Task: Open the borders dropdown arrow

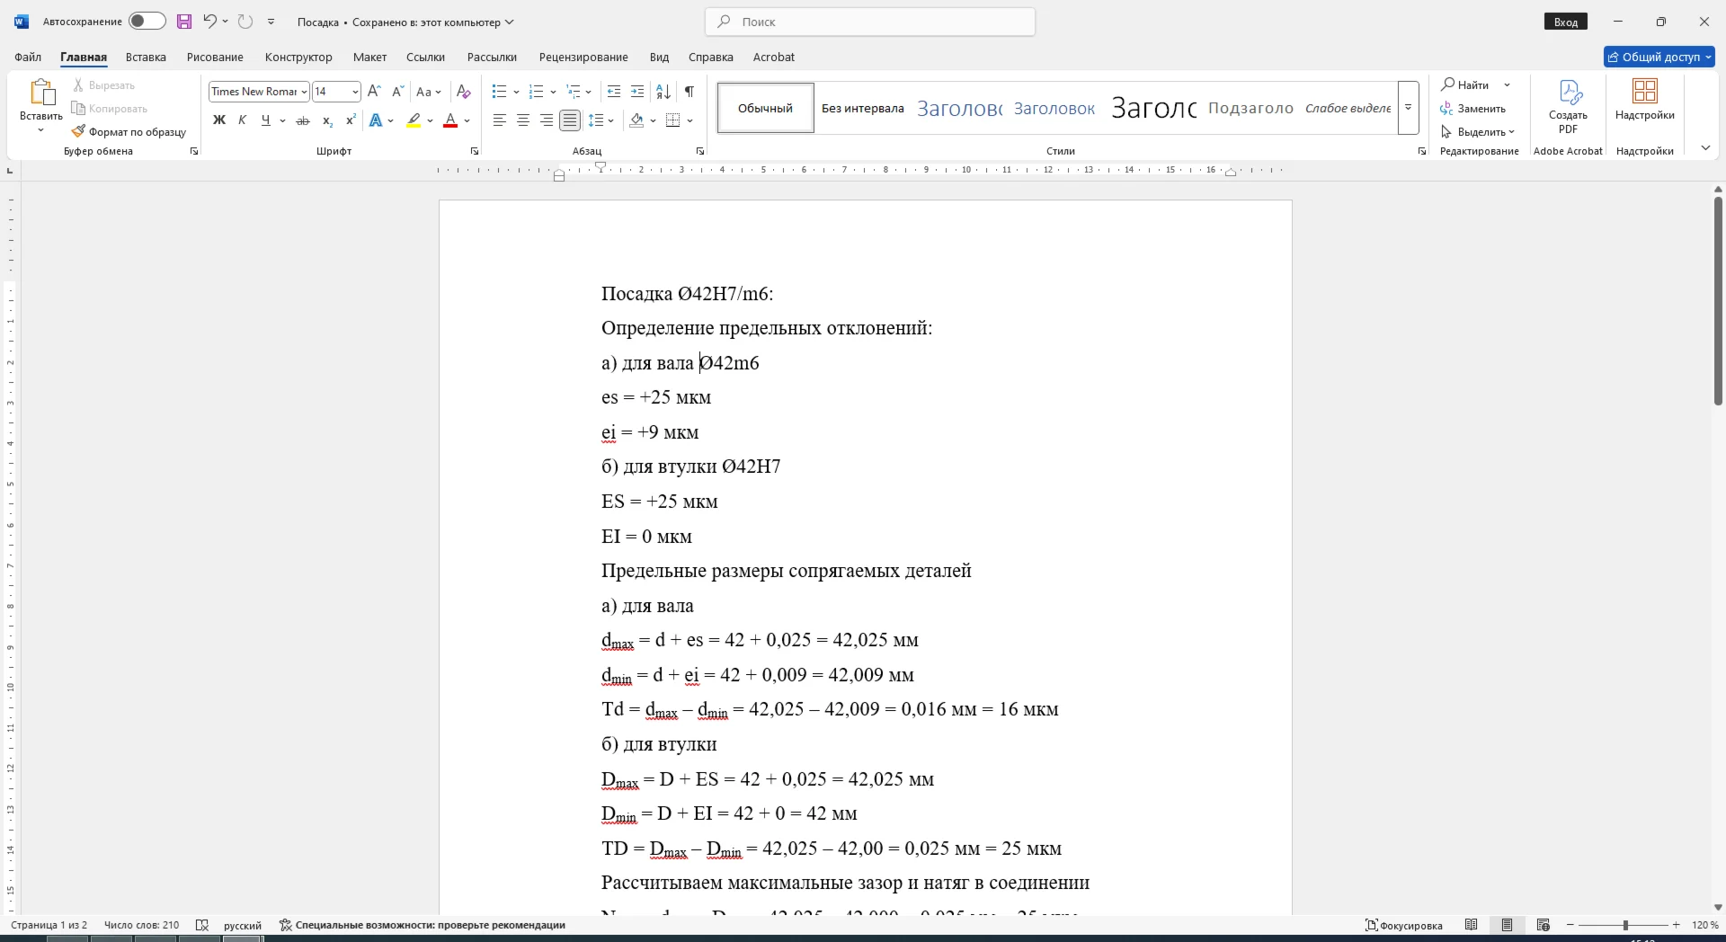Action: 690,120
